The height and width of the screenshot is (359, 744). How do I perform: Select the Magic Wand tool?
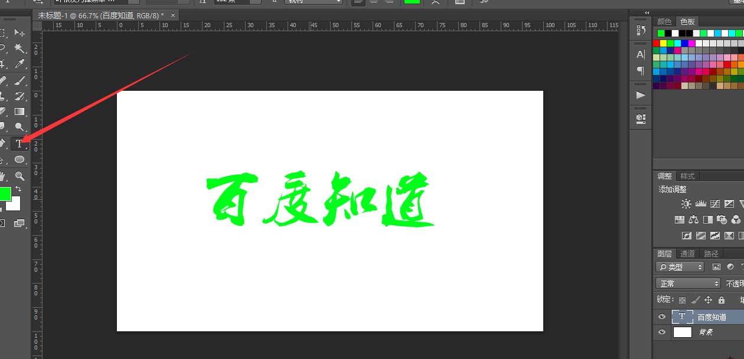point(19,48)
